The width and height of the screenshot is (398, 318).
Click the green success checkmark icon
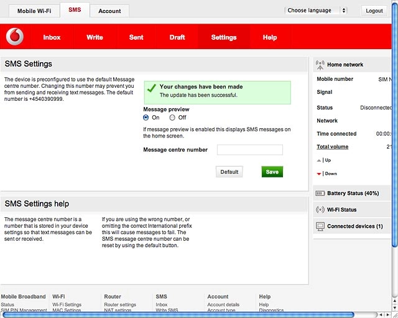(152, 88)
